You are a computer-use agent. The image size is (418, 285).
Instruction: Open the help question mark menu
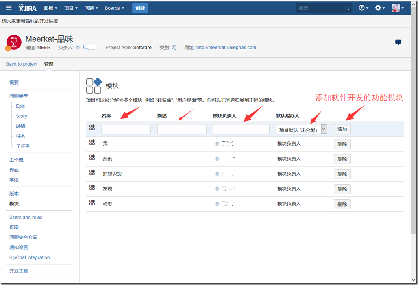tap(363, 8)
